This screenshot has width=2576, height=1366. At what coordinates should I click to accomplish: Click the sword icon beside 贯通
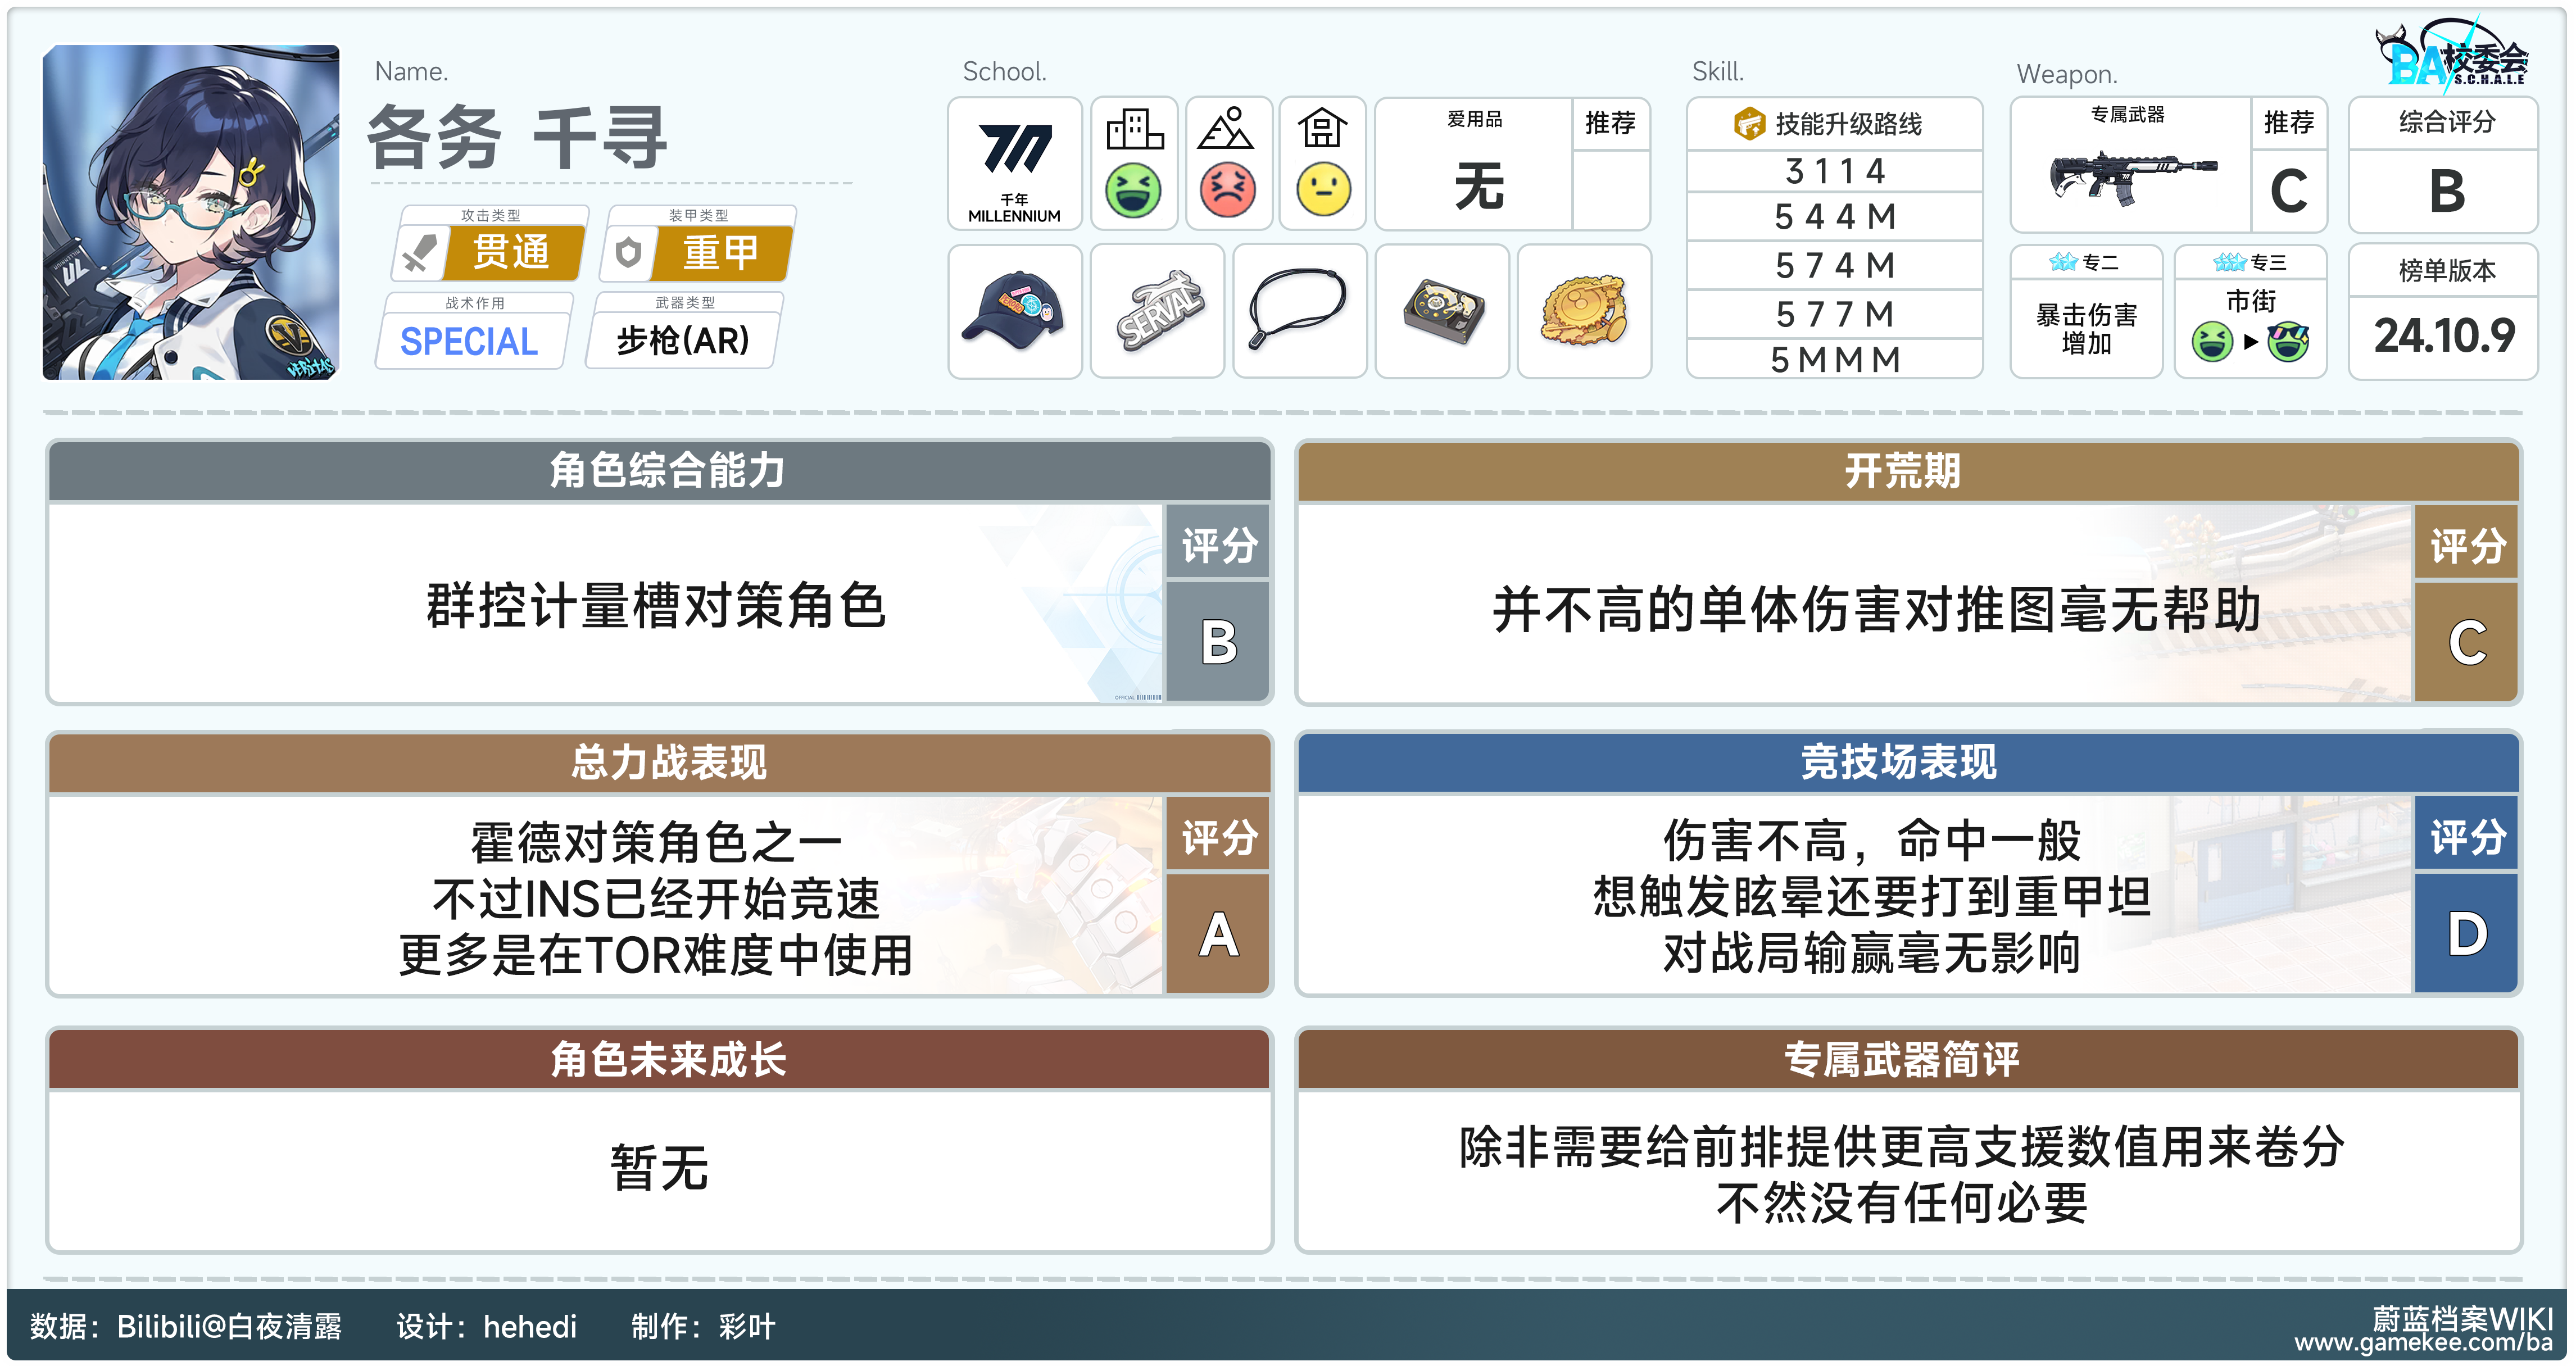[420, 252]
